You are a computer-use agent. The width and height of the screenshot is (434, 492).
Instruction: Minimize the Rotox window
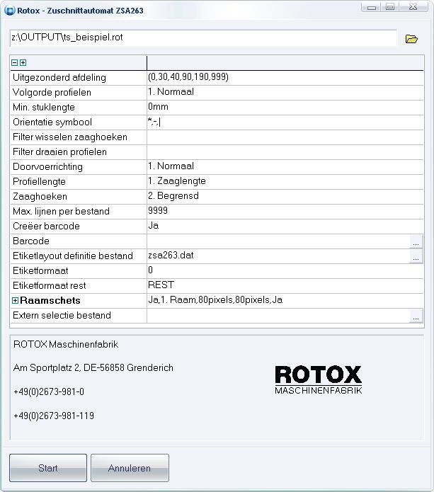pos(372,7)
